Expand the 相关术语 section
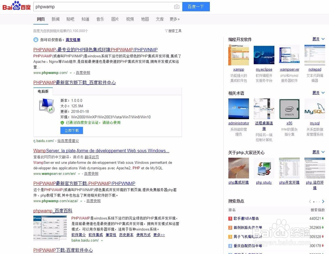329x254 pixels. (x=318, y=93)
